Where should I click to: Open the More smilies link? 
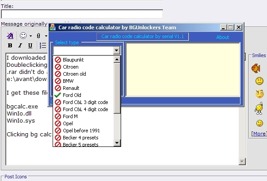click(x=259, y=134)
